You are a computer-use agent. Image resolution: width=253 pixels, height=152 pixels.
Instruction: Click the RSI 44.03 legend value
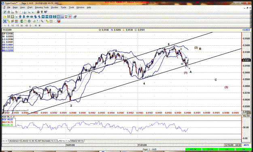8,119
